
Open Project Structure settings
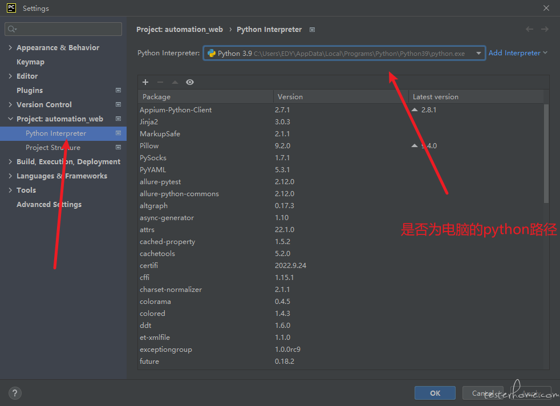point(53,148)
